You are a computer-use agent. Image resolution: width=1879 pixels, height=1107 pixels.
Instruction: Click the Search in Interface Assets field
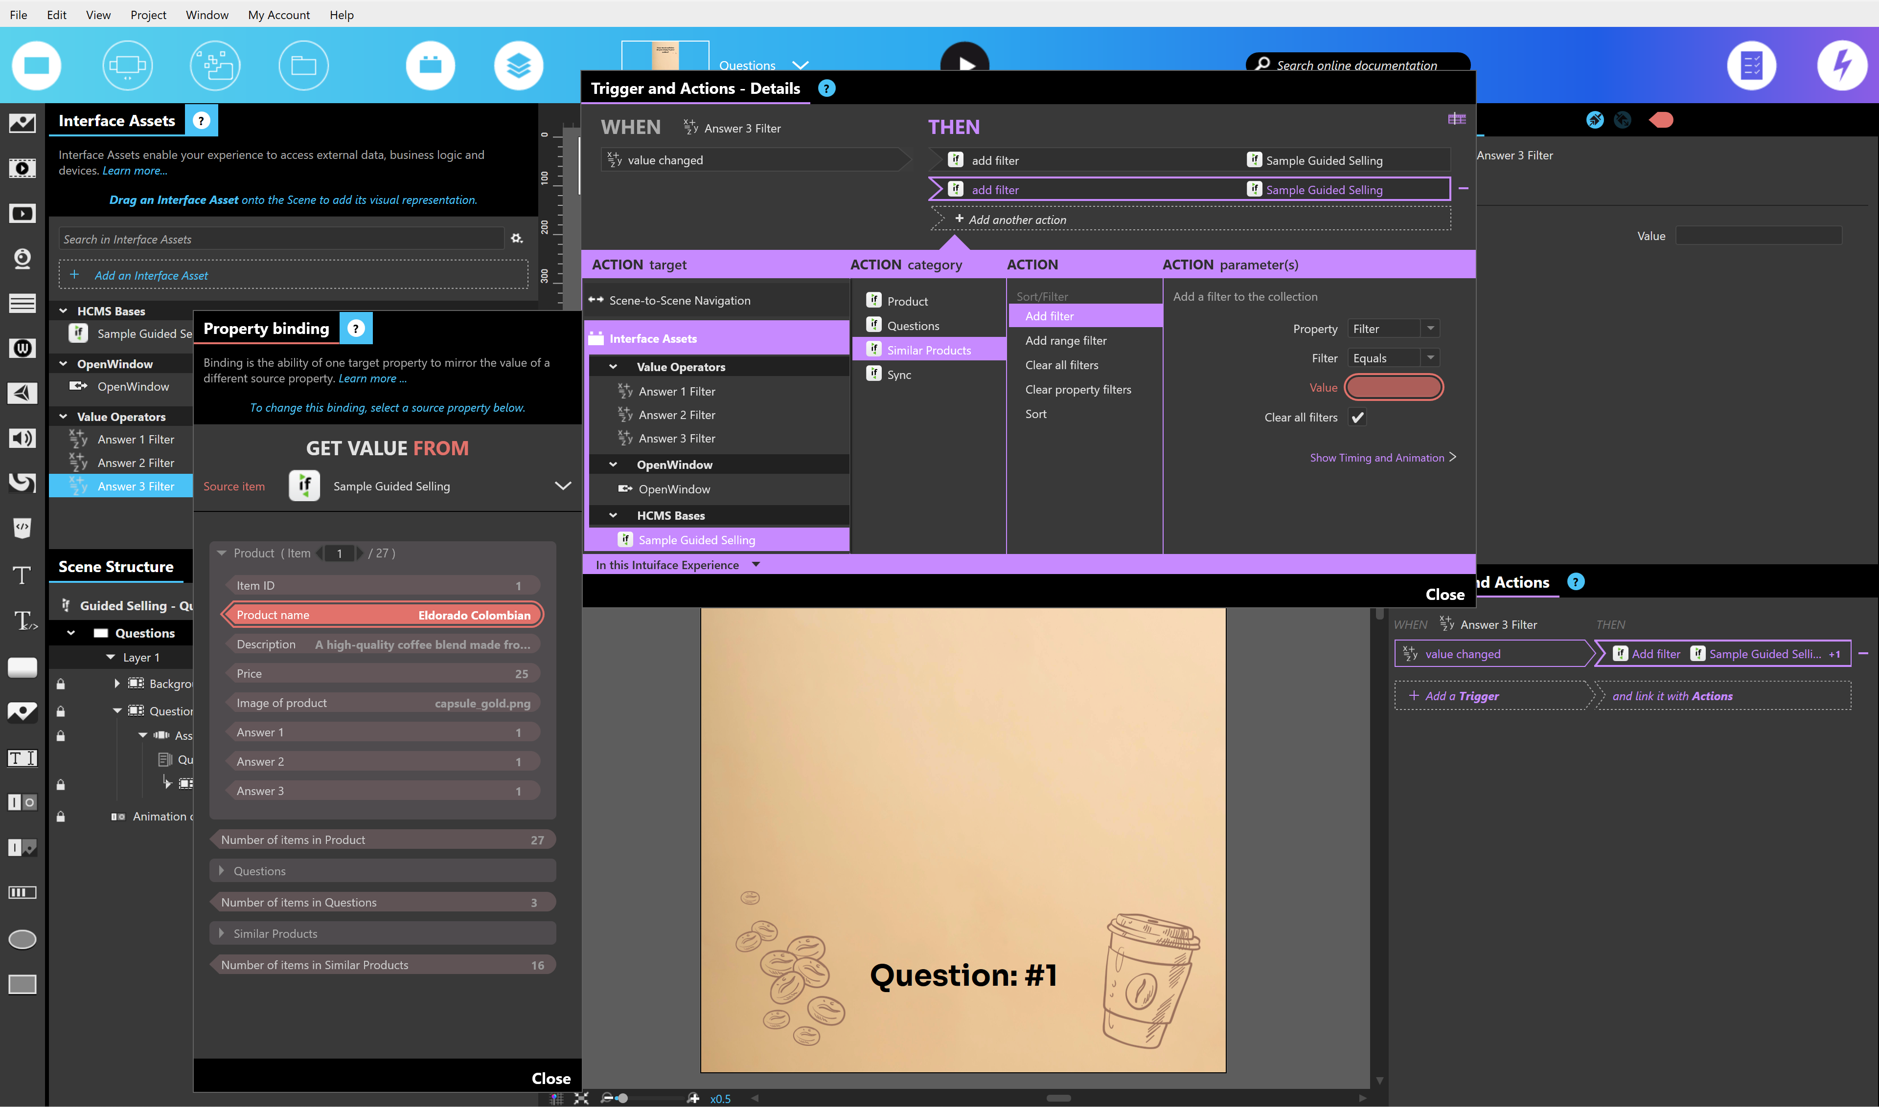point(281,239)
